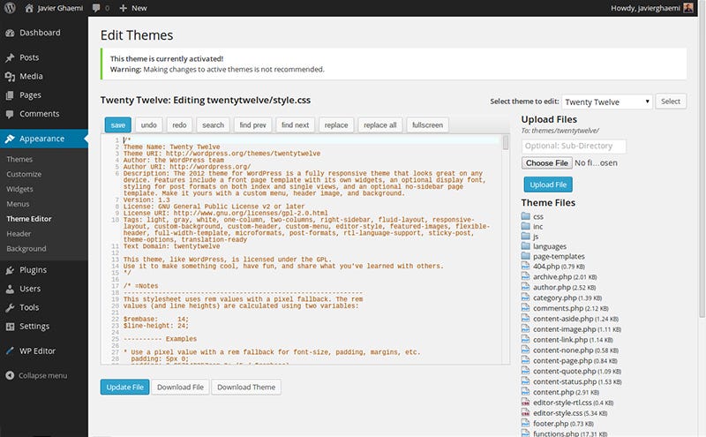Open editor-style.css in Theme Files
706x437 pixels.
click(558, 413)
